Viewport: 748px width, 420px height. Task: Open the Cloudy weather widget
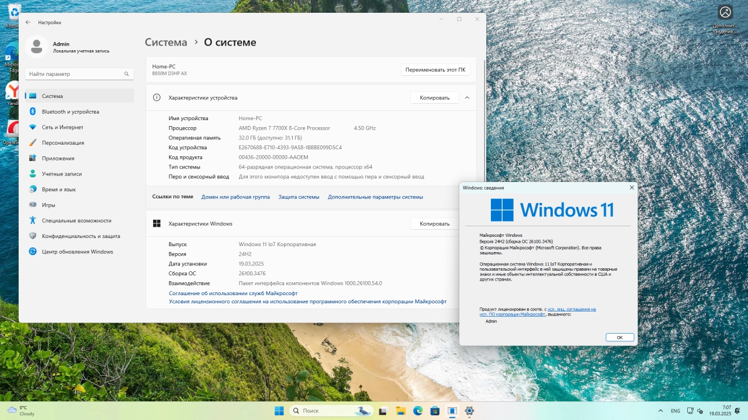pyautogui.click(x=20, y=411)
